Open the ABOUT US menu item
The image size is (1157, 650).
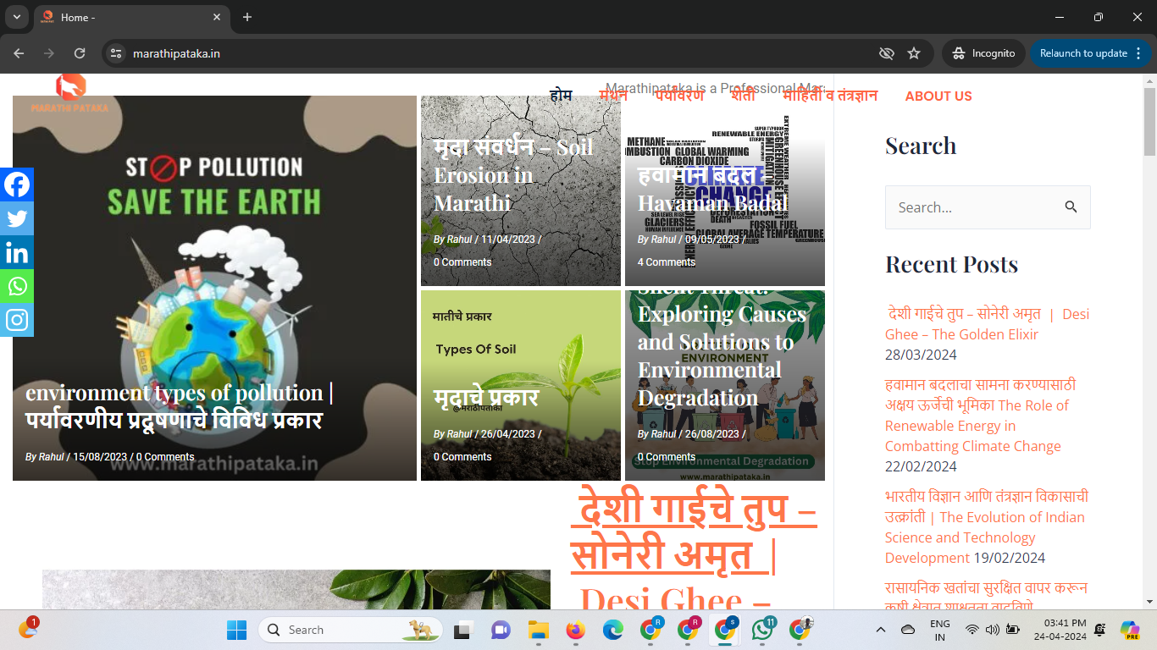(938, 96)
